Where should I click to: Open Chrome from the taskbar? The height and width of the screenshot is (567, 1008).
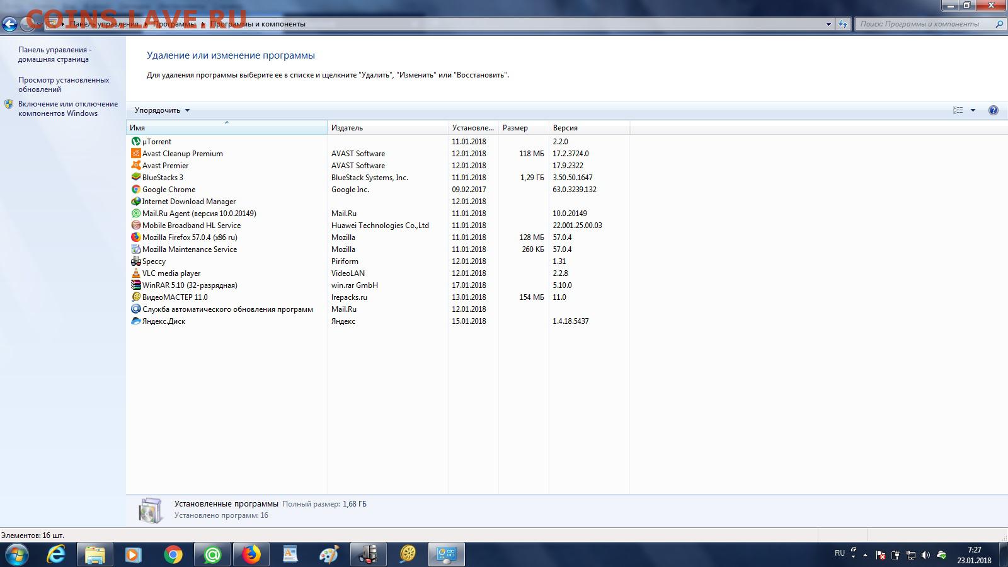tap(173, 554)
